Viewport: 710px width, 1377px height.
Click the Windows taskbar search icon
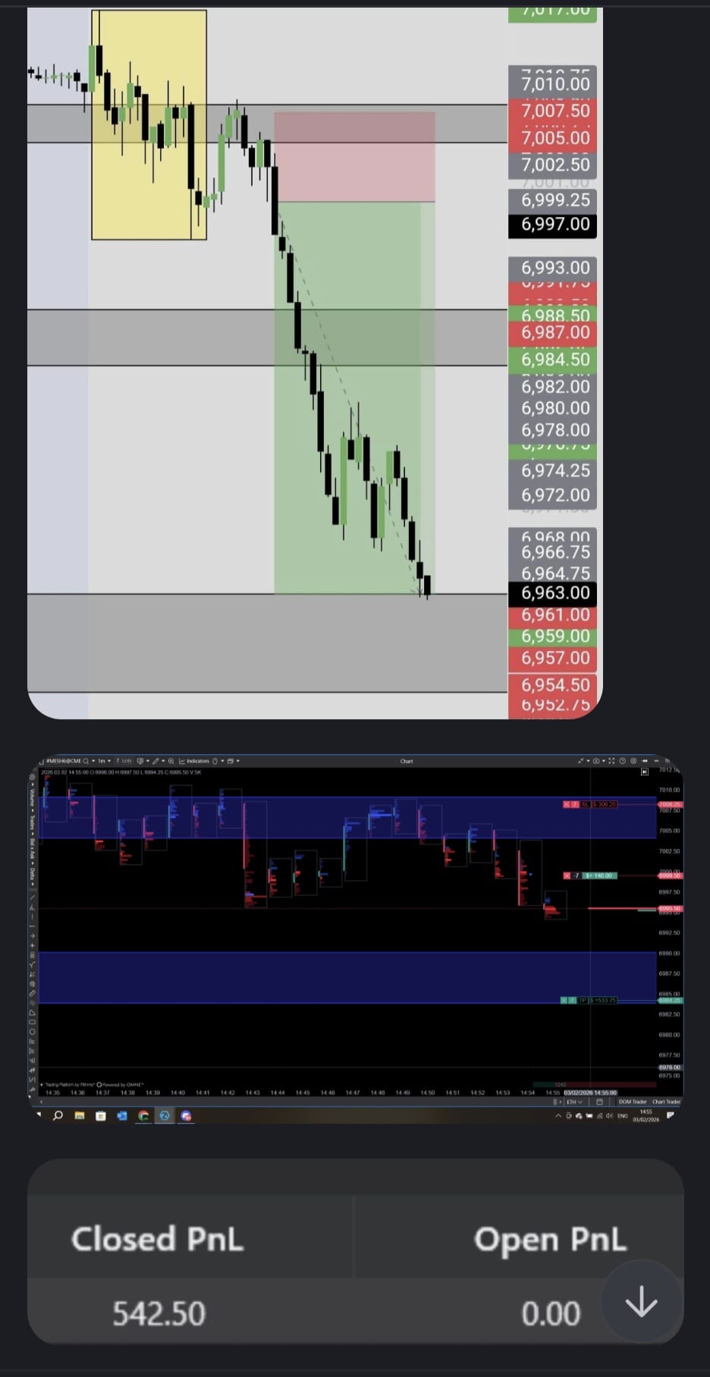click(x=58, y=1115)
